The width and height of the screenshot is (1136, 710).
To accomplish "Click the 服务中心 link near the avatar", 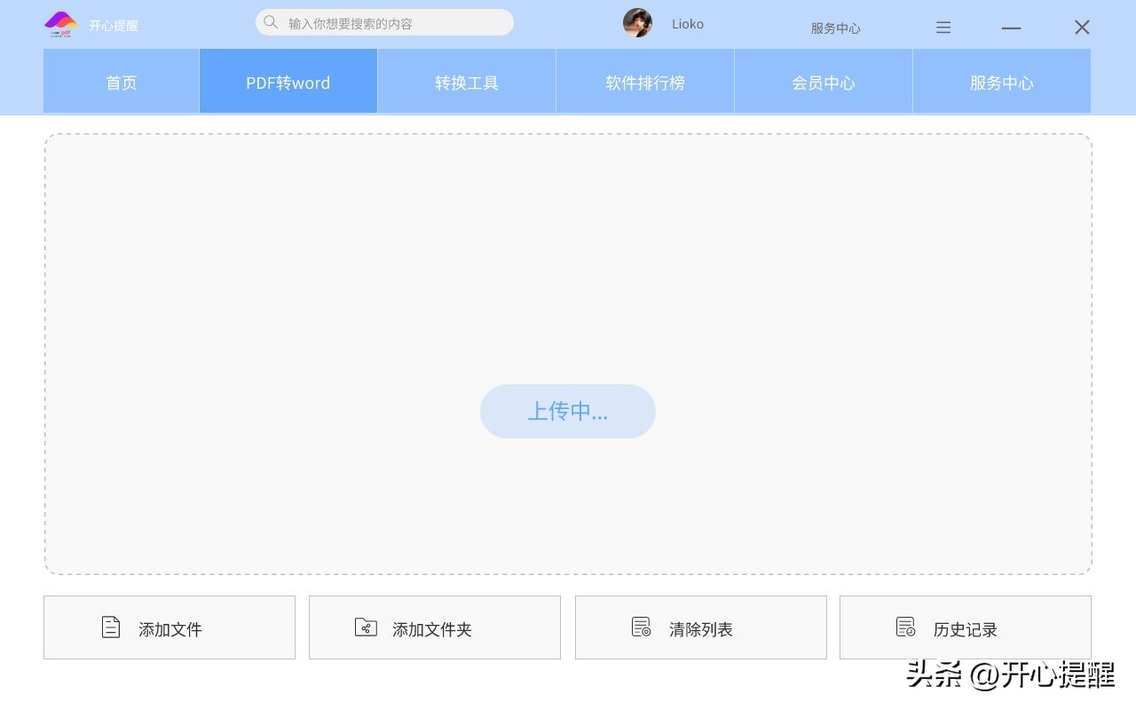I will [835, 28].
